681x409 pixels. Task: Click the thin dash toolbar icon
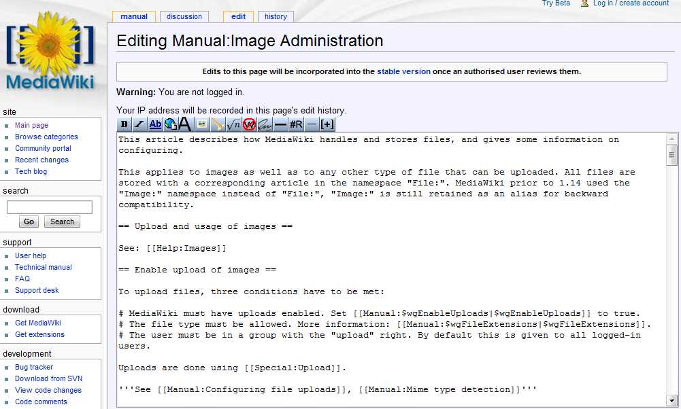(x=312, y=124)
